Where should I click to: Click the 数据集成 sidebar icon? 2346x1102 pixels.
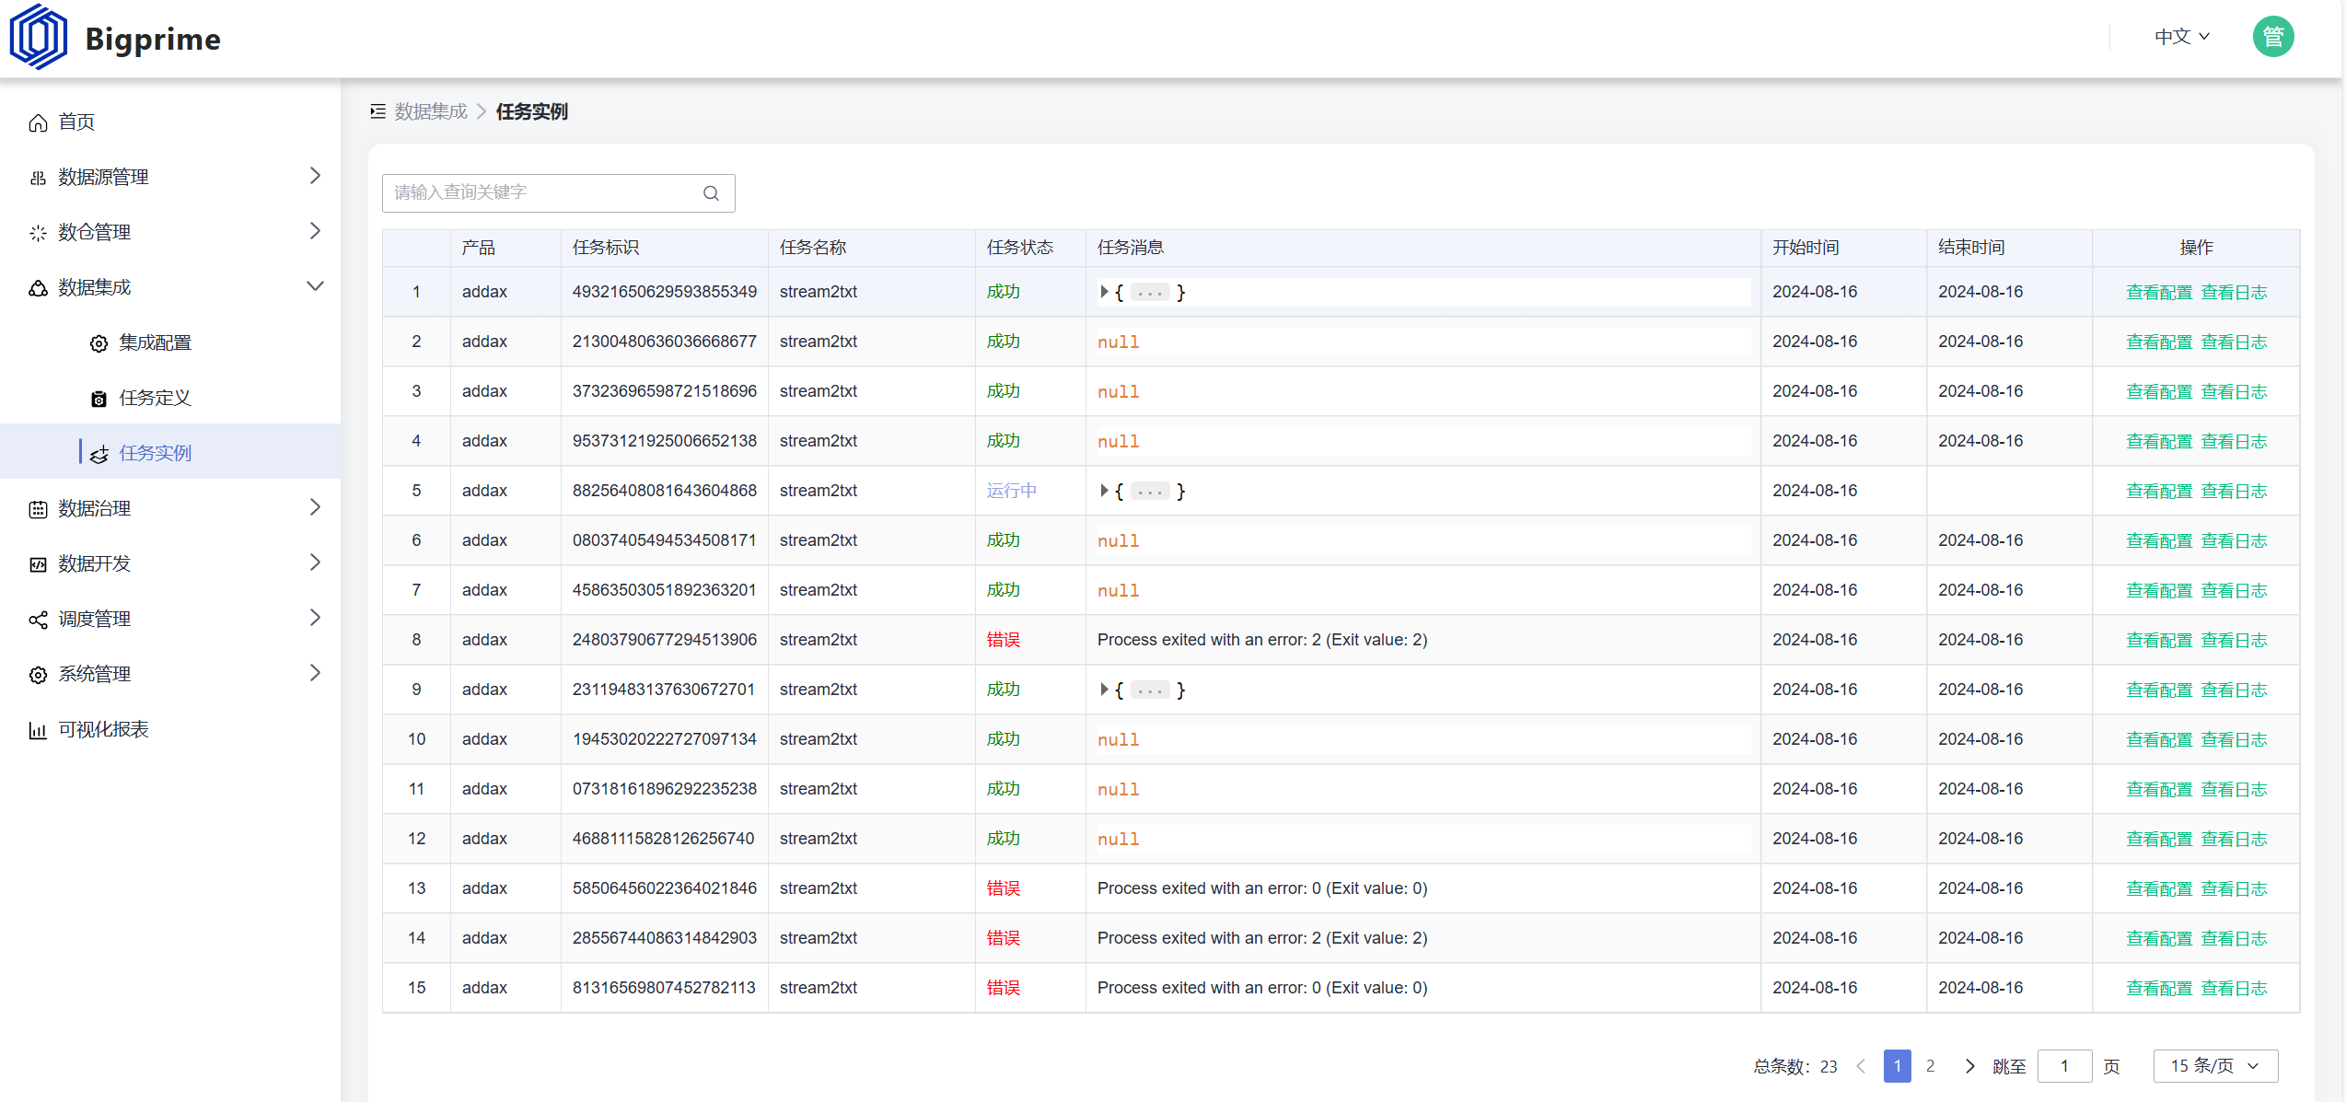coord(38,288)
